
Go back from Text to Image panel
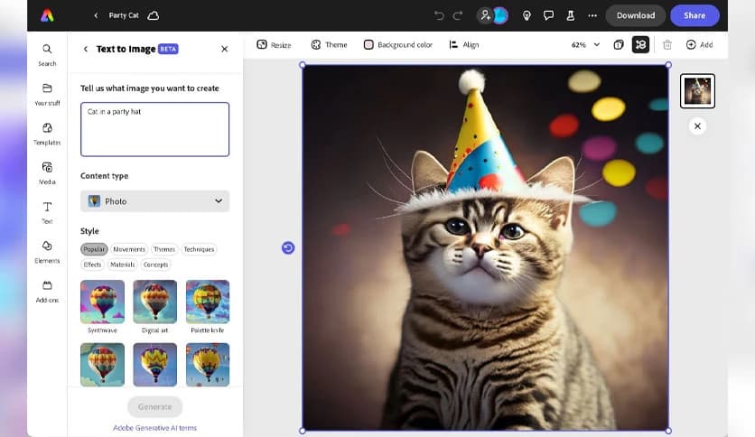click(86, 49)
